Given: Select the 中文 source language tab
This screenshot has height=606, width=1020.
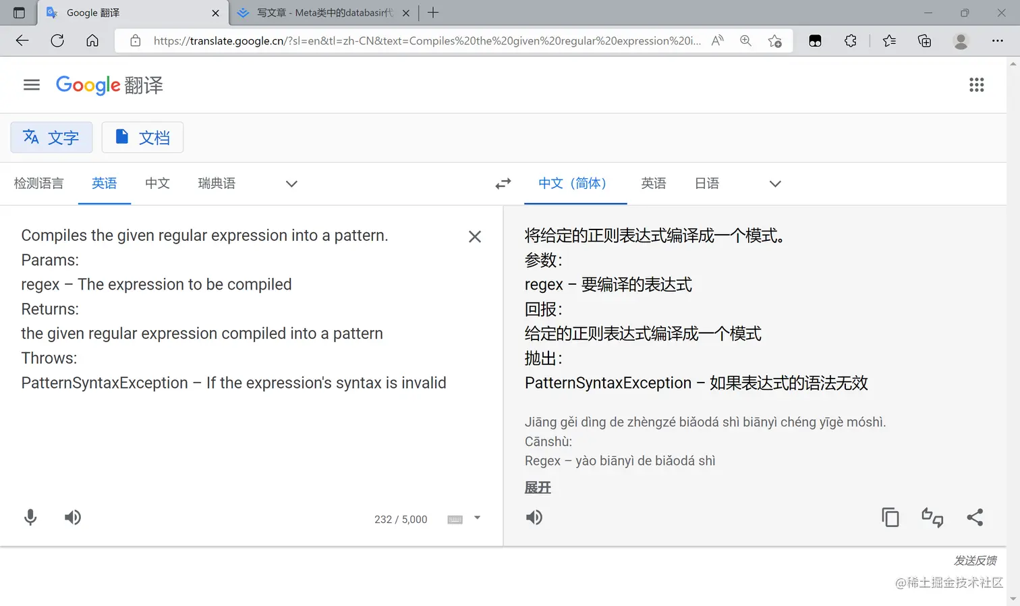Looking at the screenshot, I should click(157, 184).
